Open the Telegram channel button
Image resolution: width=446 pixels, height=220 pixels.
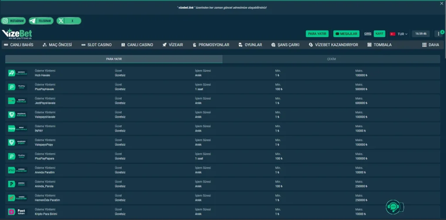click(41, 21)
